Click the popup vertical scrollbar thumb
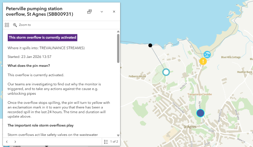253x147 pixels. click(118, 48)
